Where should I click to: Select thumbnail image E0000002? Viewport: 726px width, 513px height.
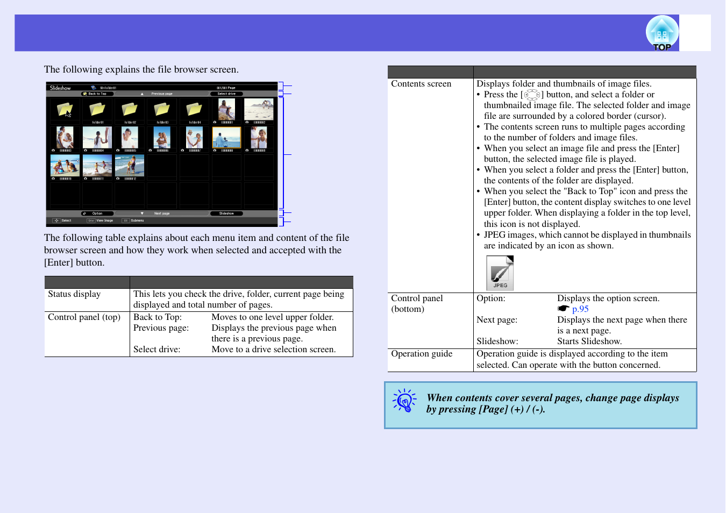[x=259, y=109]
